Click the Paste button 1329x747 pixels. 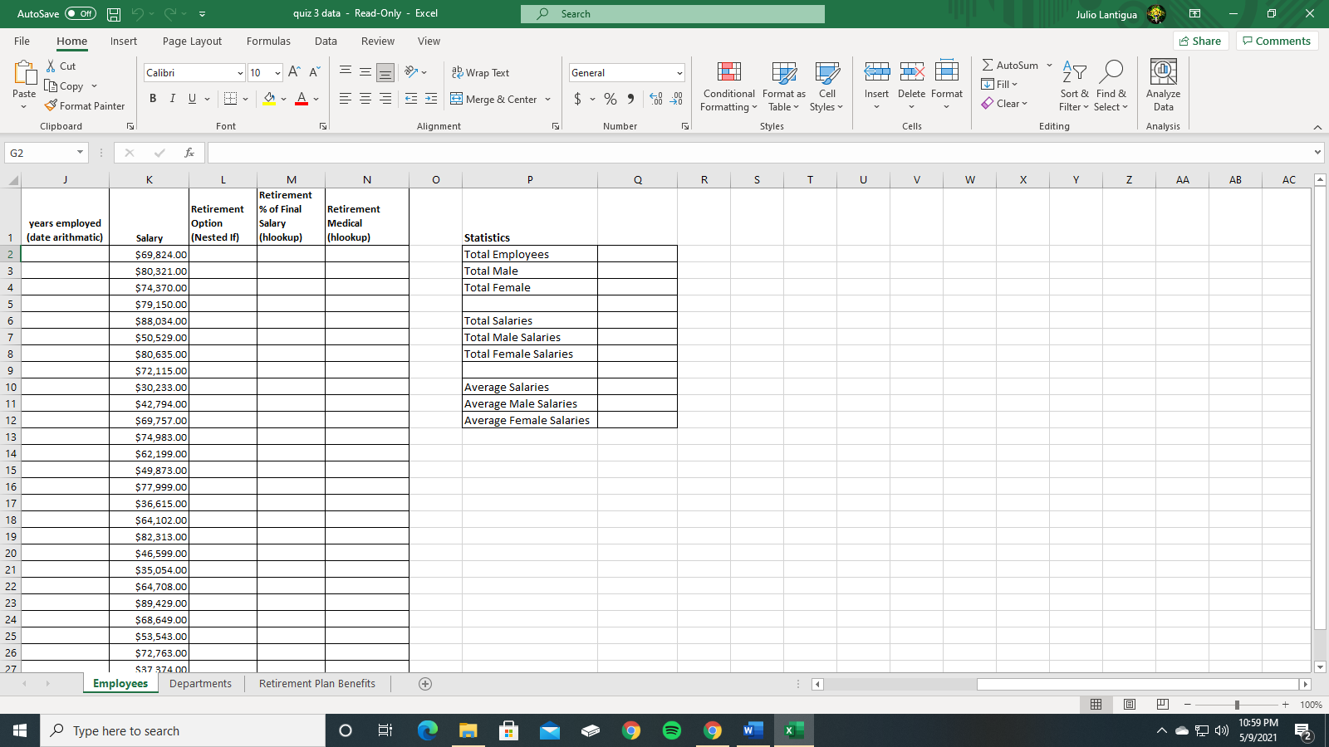pos(24,85)
